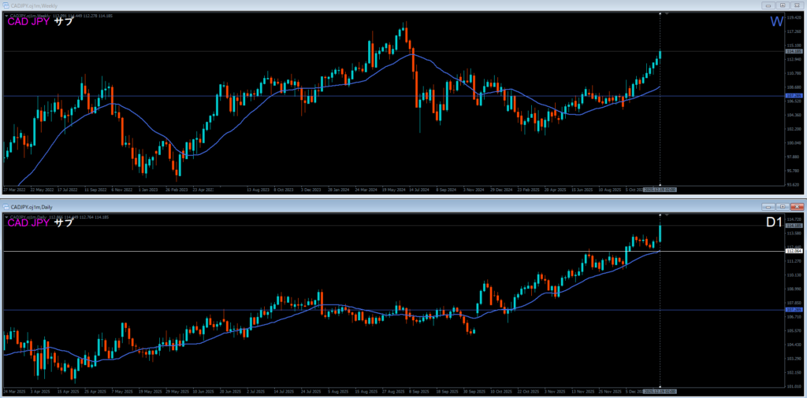Click the chart shift triangle on the Daily chart
Screen dimensions: 807x398
pyautogui.click(x=668, y=215)
